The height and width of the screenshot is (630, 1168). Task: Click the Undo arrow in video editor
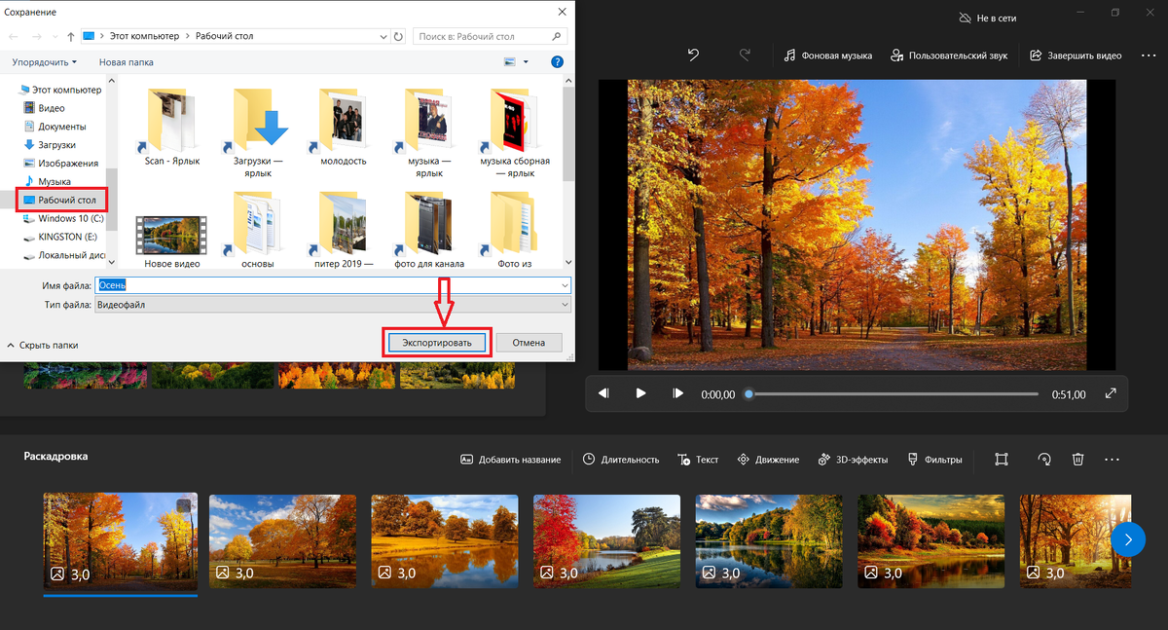click(693, 56)
